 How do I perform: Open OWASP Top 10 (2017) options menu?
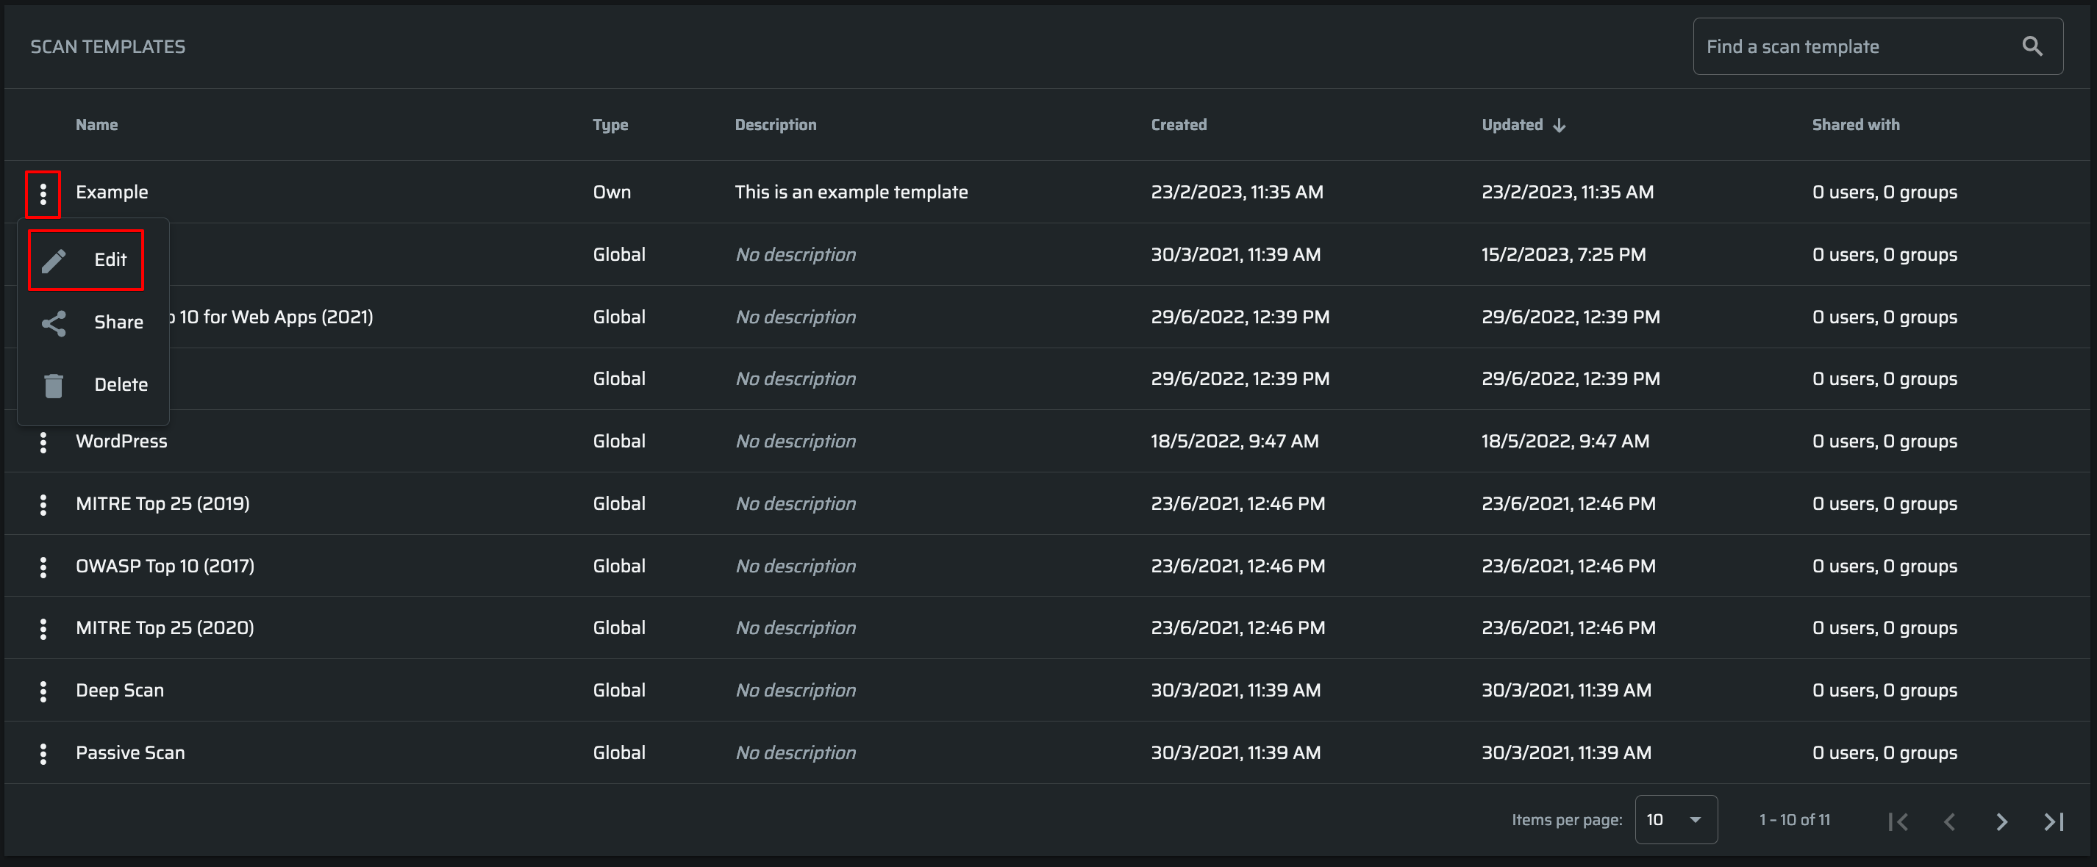43,566
